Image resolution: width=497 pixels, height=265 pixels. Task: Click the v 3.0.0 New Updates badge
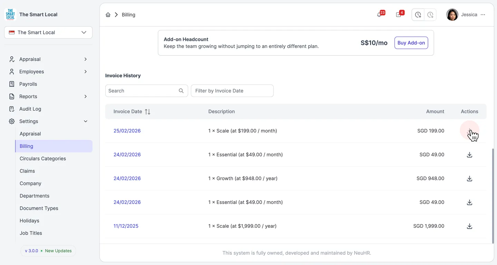tap(48, 251)
